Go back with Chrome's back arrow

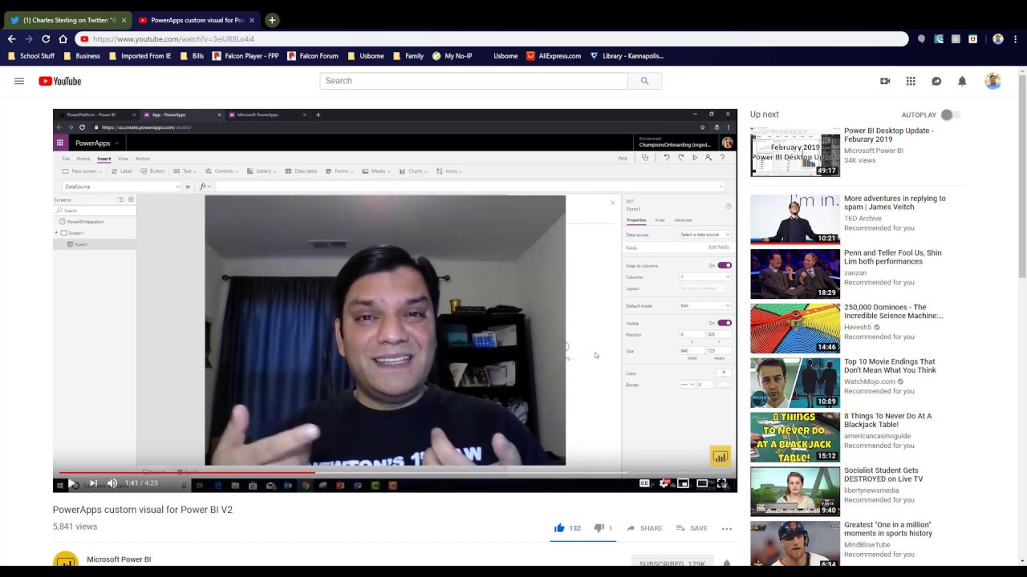pyautogui.click(x=12, y=38)
